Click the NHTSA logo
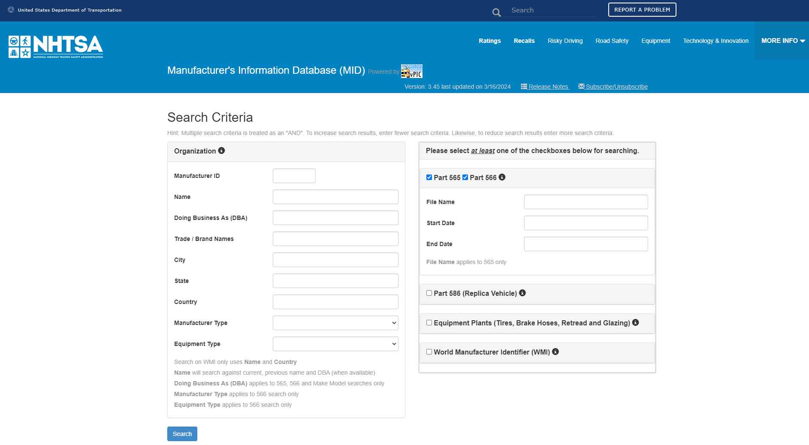The image size is (809, 445). pyautogui.click(x=56, y=47)
